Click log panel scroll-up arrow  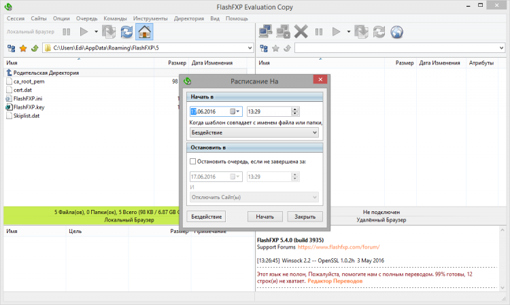(503, 230)
